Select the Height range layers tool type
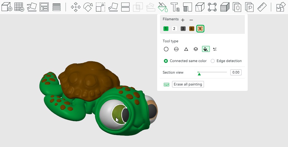 (x=196, y=49)
